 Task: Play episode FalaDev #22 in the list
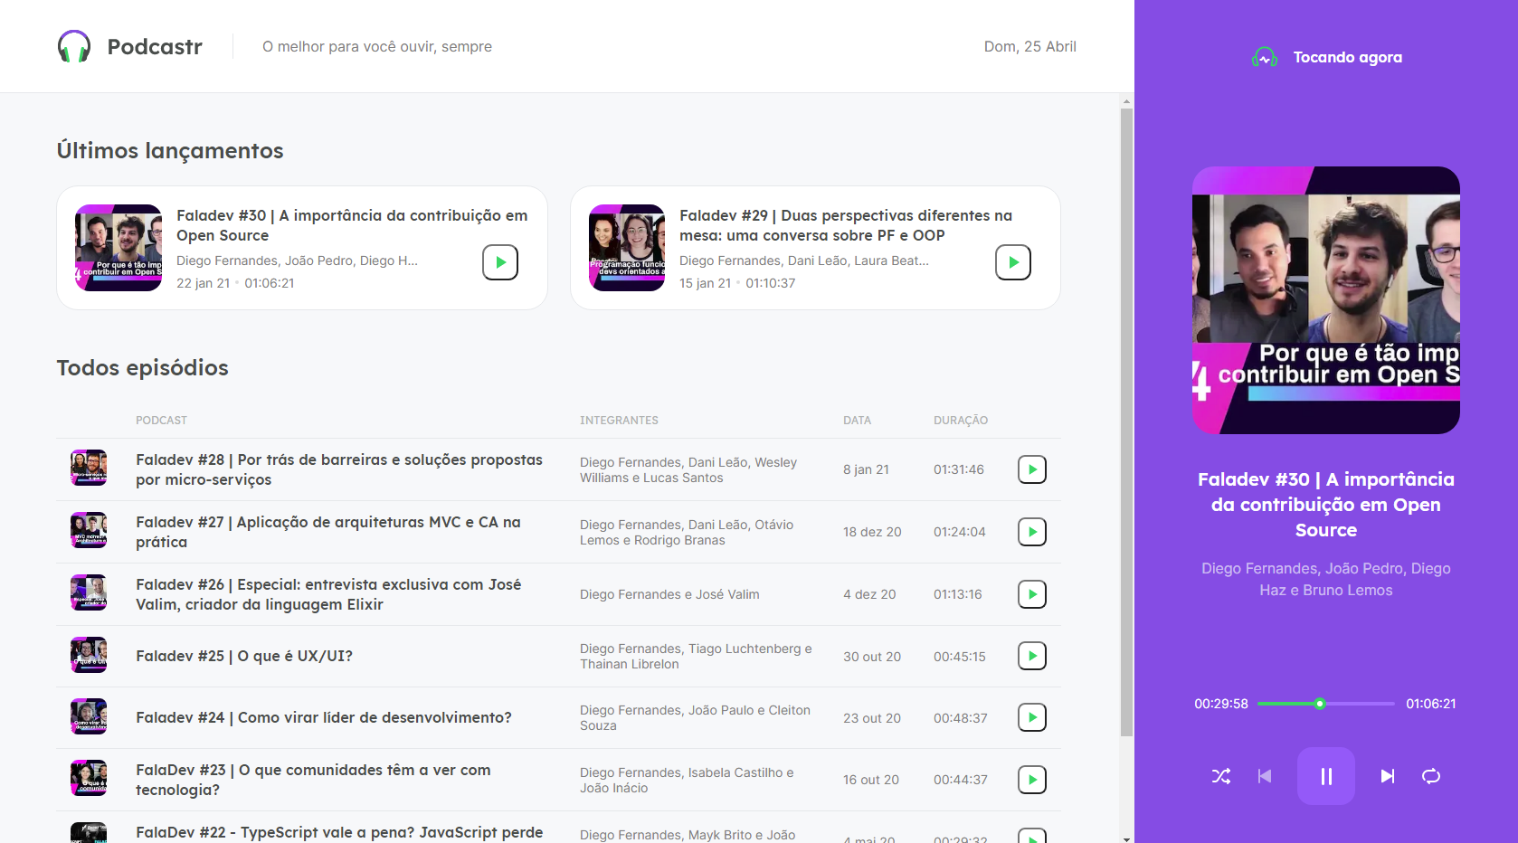click(1032, 837)
